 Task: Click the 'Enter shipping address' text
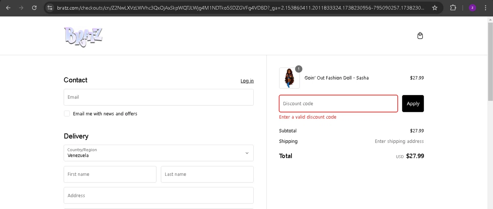point(399,141)
